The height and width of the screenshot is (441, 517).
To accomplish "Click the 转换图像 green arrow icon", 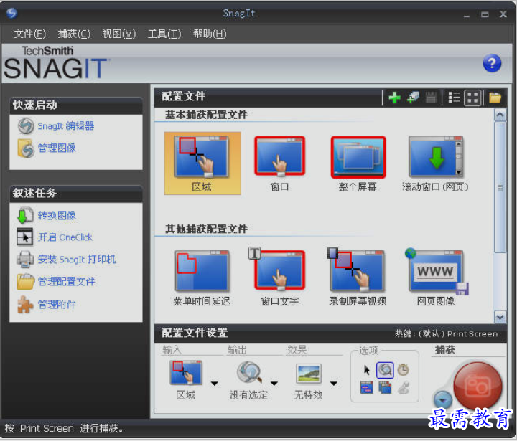I will 24,215.
